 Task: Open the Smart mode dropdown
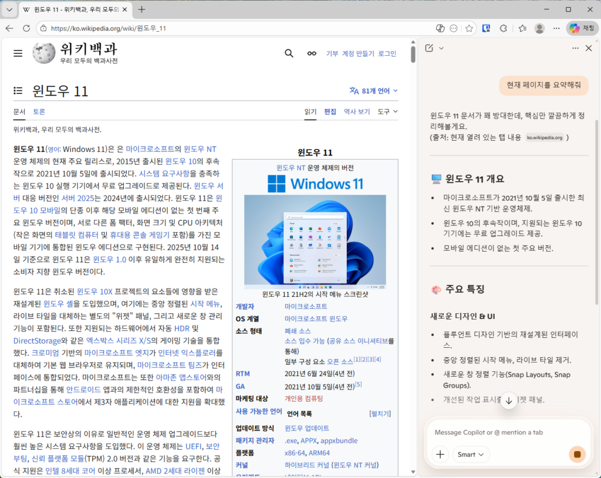coord(472,454)
